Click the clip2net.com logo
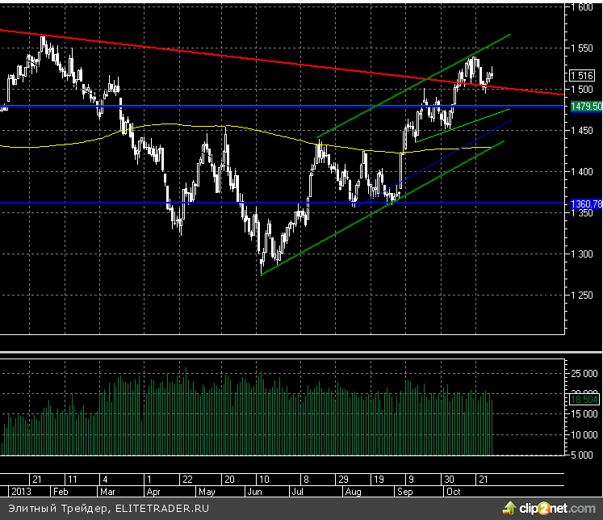Image resolution: width=603 pixels, height=520 pixels. pos(559,509)
